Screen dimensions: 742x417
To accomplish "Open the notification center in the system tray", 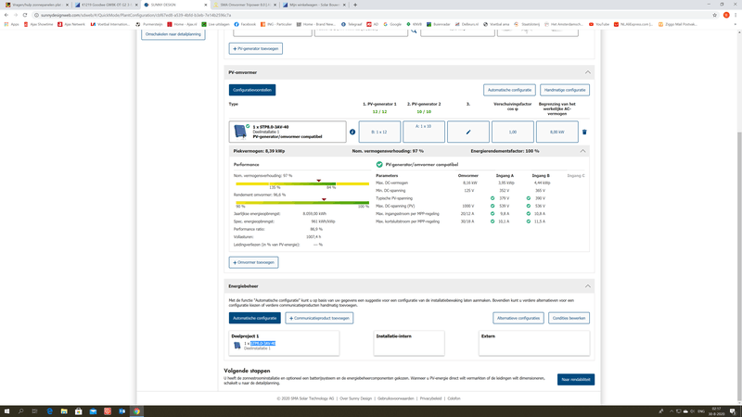I will pos(733,411).
